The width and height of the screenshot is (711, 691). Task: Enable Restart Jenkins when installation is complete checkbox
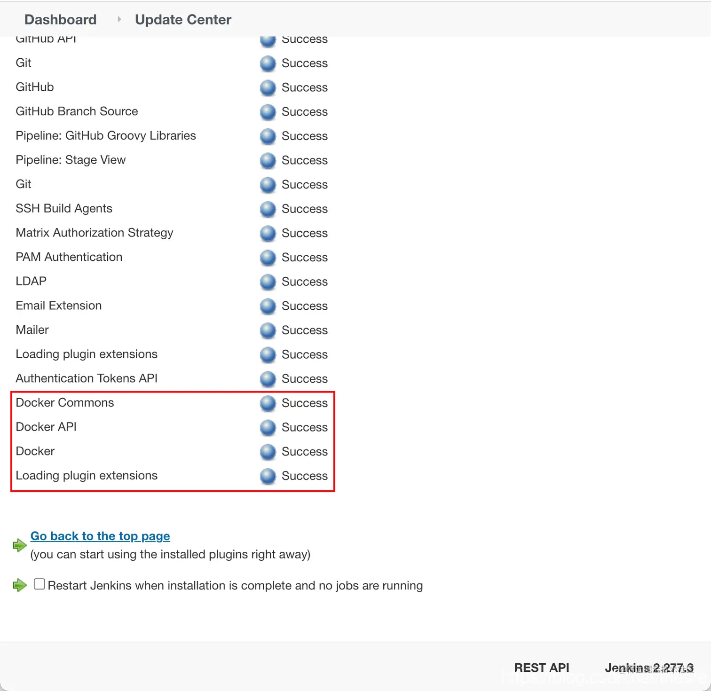coord(39,584)
